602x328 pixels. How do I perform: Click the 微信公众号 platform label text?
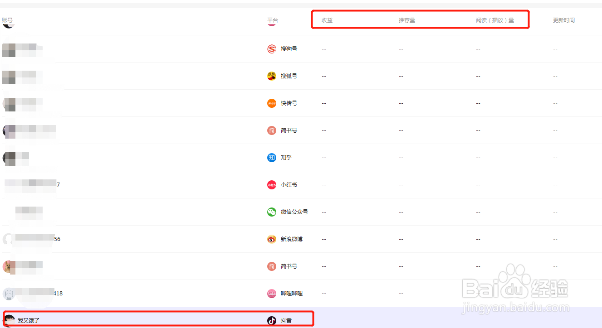(x=294, y=212)
